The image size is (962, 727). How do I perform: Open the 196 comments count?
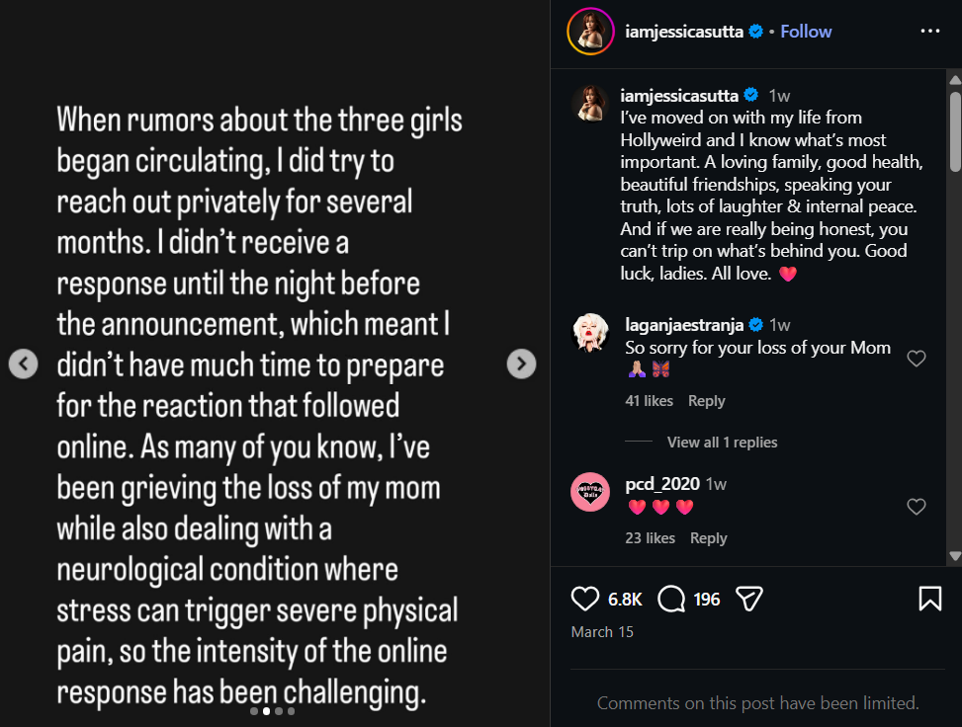pos(706,600)
